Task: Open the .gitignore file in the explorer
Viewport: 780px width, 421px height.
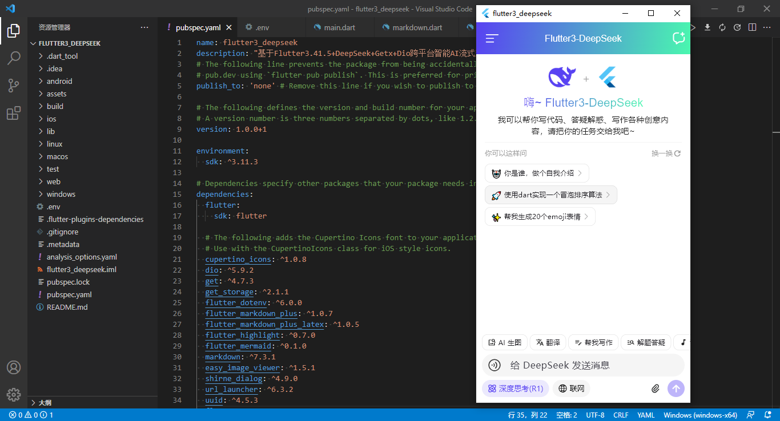Action: tap(93, 232)
